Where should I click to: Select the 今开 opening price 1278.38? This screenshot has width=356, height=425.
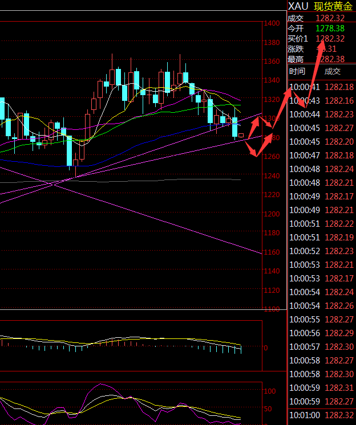coord(330,28)
